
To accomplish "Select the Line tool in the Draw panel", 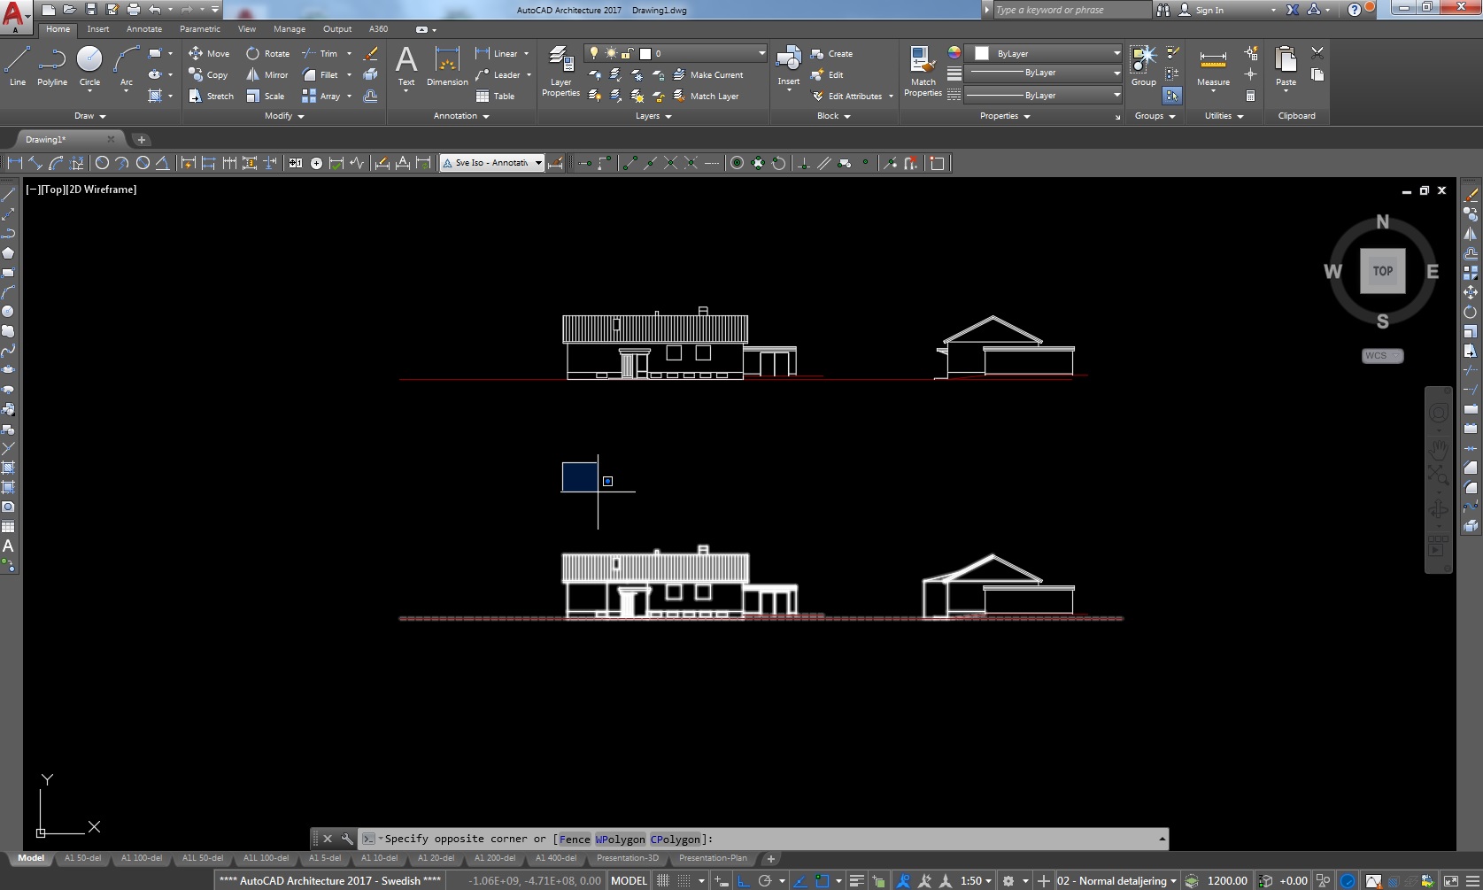I will 17,62.
